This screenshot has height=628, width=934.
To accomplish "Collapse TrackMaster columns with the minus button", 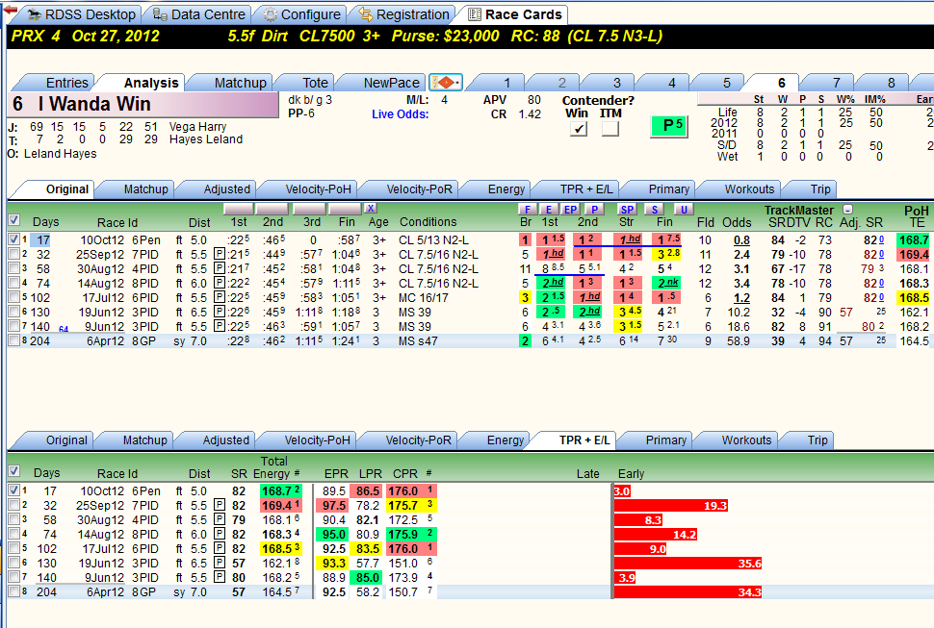I will point(847,210).
